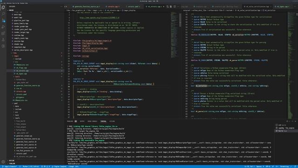
Task: Collapse the imgui folder in explorer
Action: [17, 56]
